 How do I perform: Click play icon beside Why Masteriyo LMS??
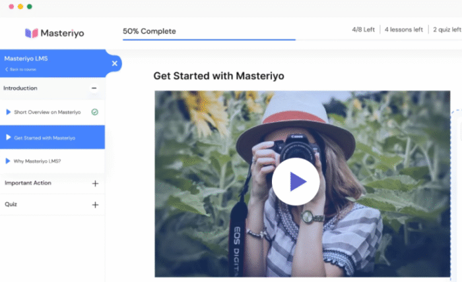(8, 161)
